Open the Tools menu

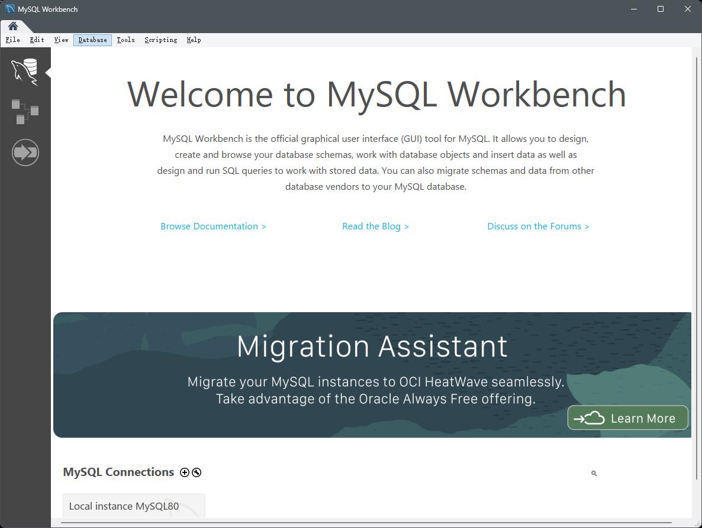(126, 40)
